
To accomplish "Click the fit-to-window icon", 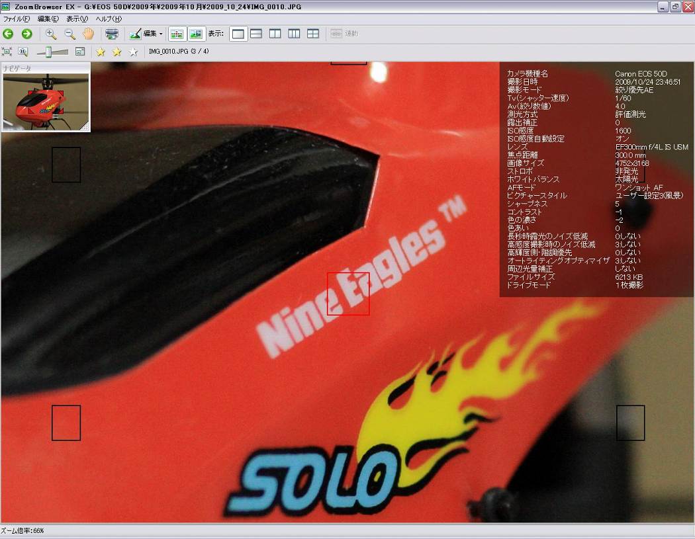I will pyautogui.click(x=7, y=52).
